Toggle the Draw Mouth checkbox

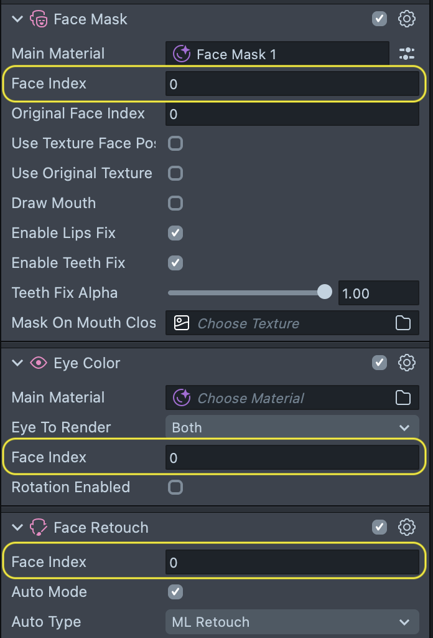[x=175, y=203]
